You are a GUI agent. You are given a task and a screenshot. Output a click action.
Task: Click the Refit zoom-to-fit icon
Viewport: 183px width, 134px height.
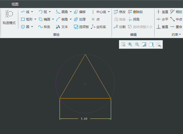pos(123,44)
